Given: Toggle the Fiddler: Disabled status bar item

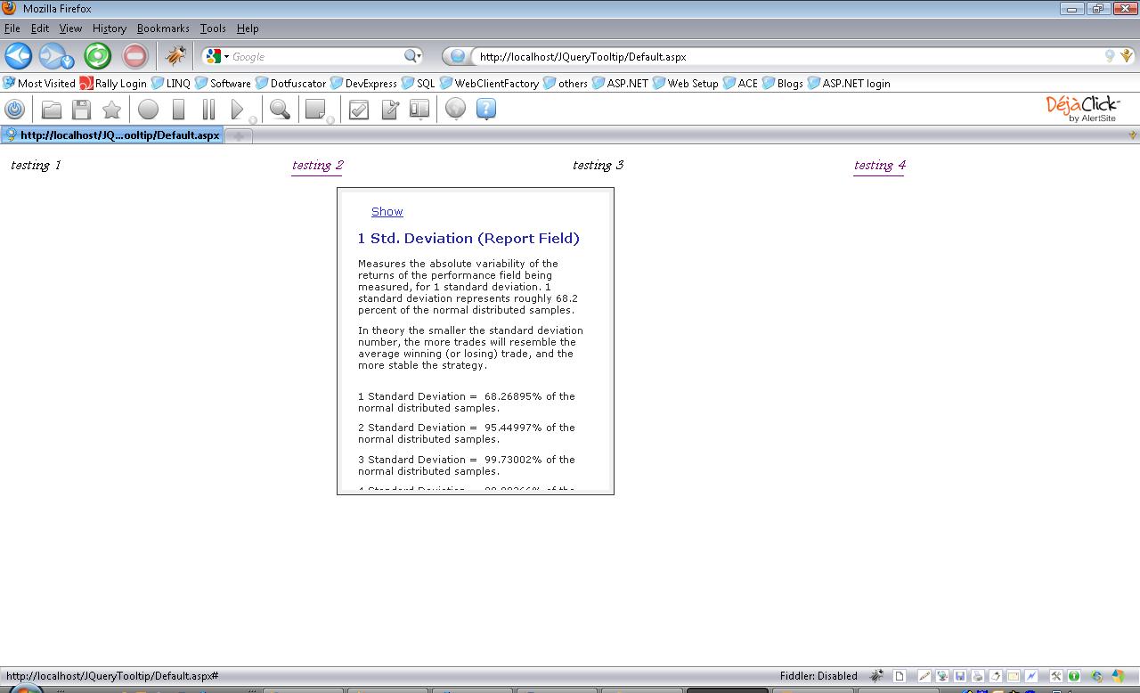Looking at the screenshot, I should [x=818, y=676].
